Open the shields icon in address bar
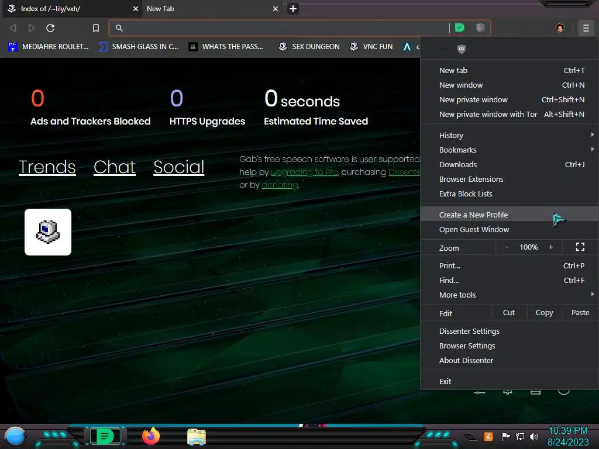This screenshot has height=449, width=599. point(480,27)
